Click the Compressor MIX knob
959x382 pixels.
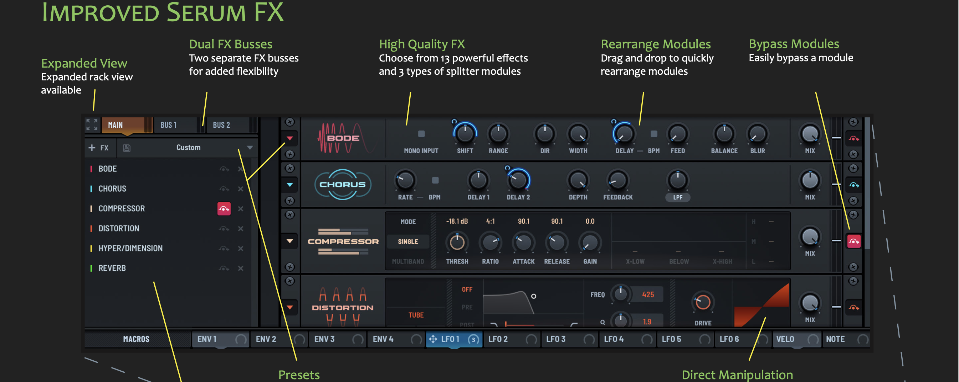click(x=810, y=237)
